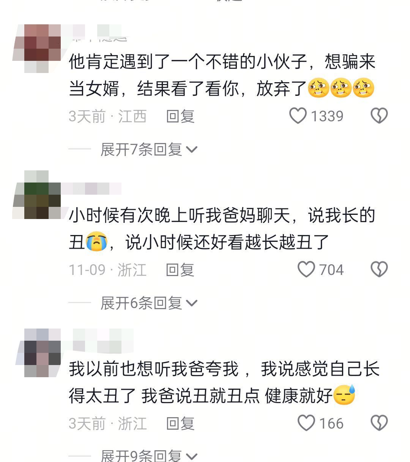Expand 展开9条回复 replies

pyautogui.click(x=149, y=456)
